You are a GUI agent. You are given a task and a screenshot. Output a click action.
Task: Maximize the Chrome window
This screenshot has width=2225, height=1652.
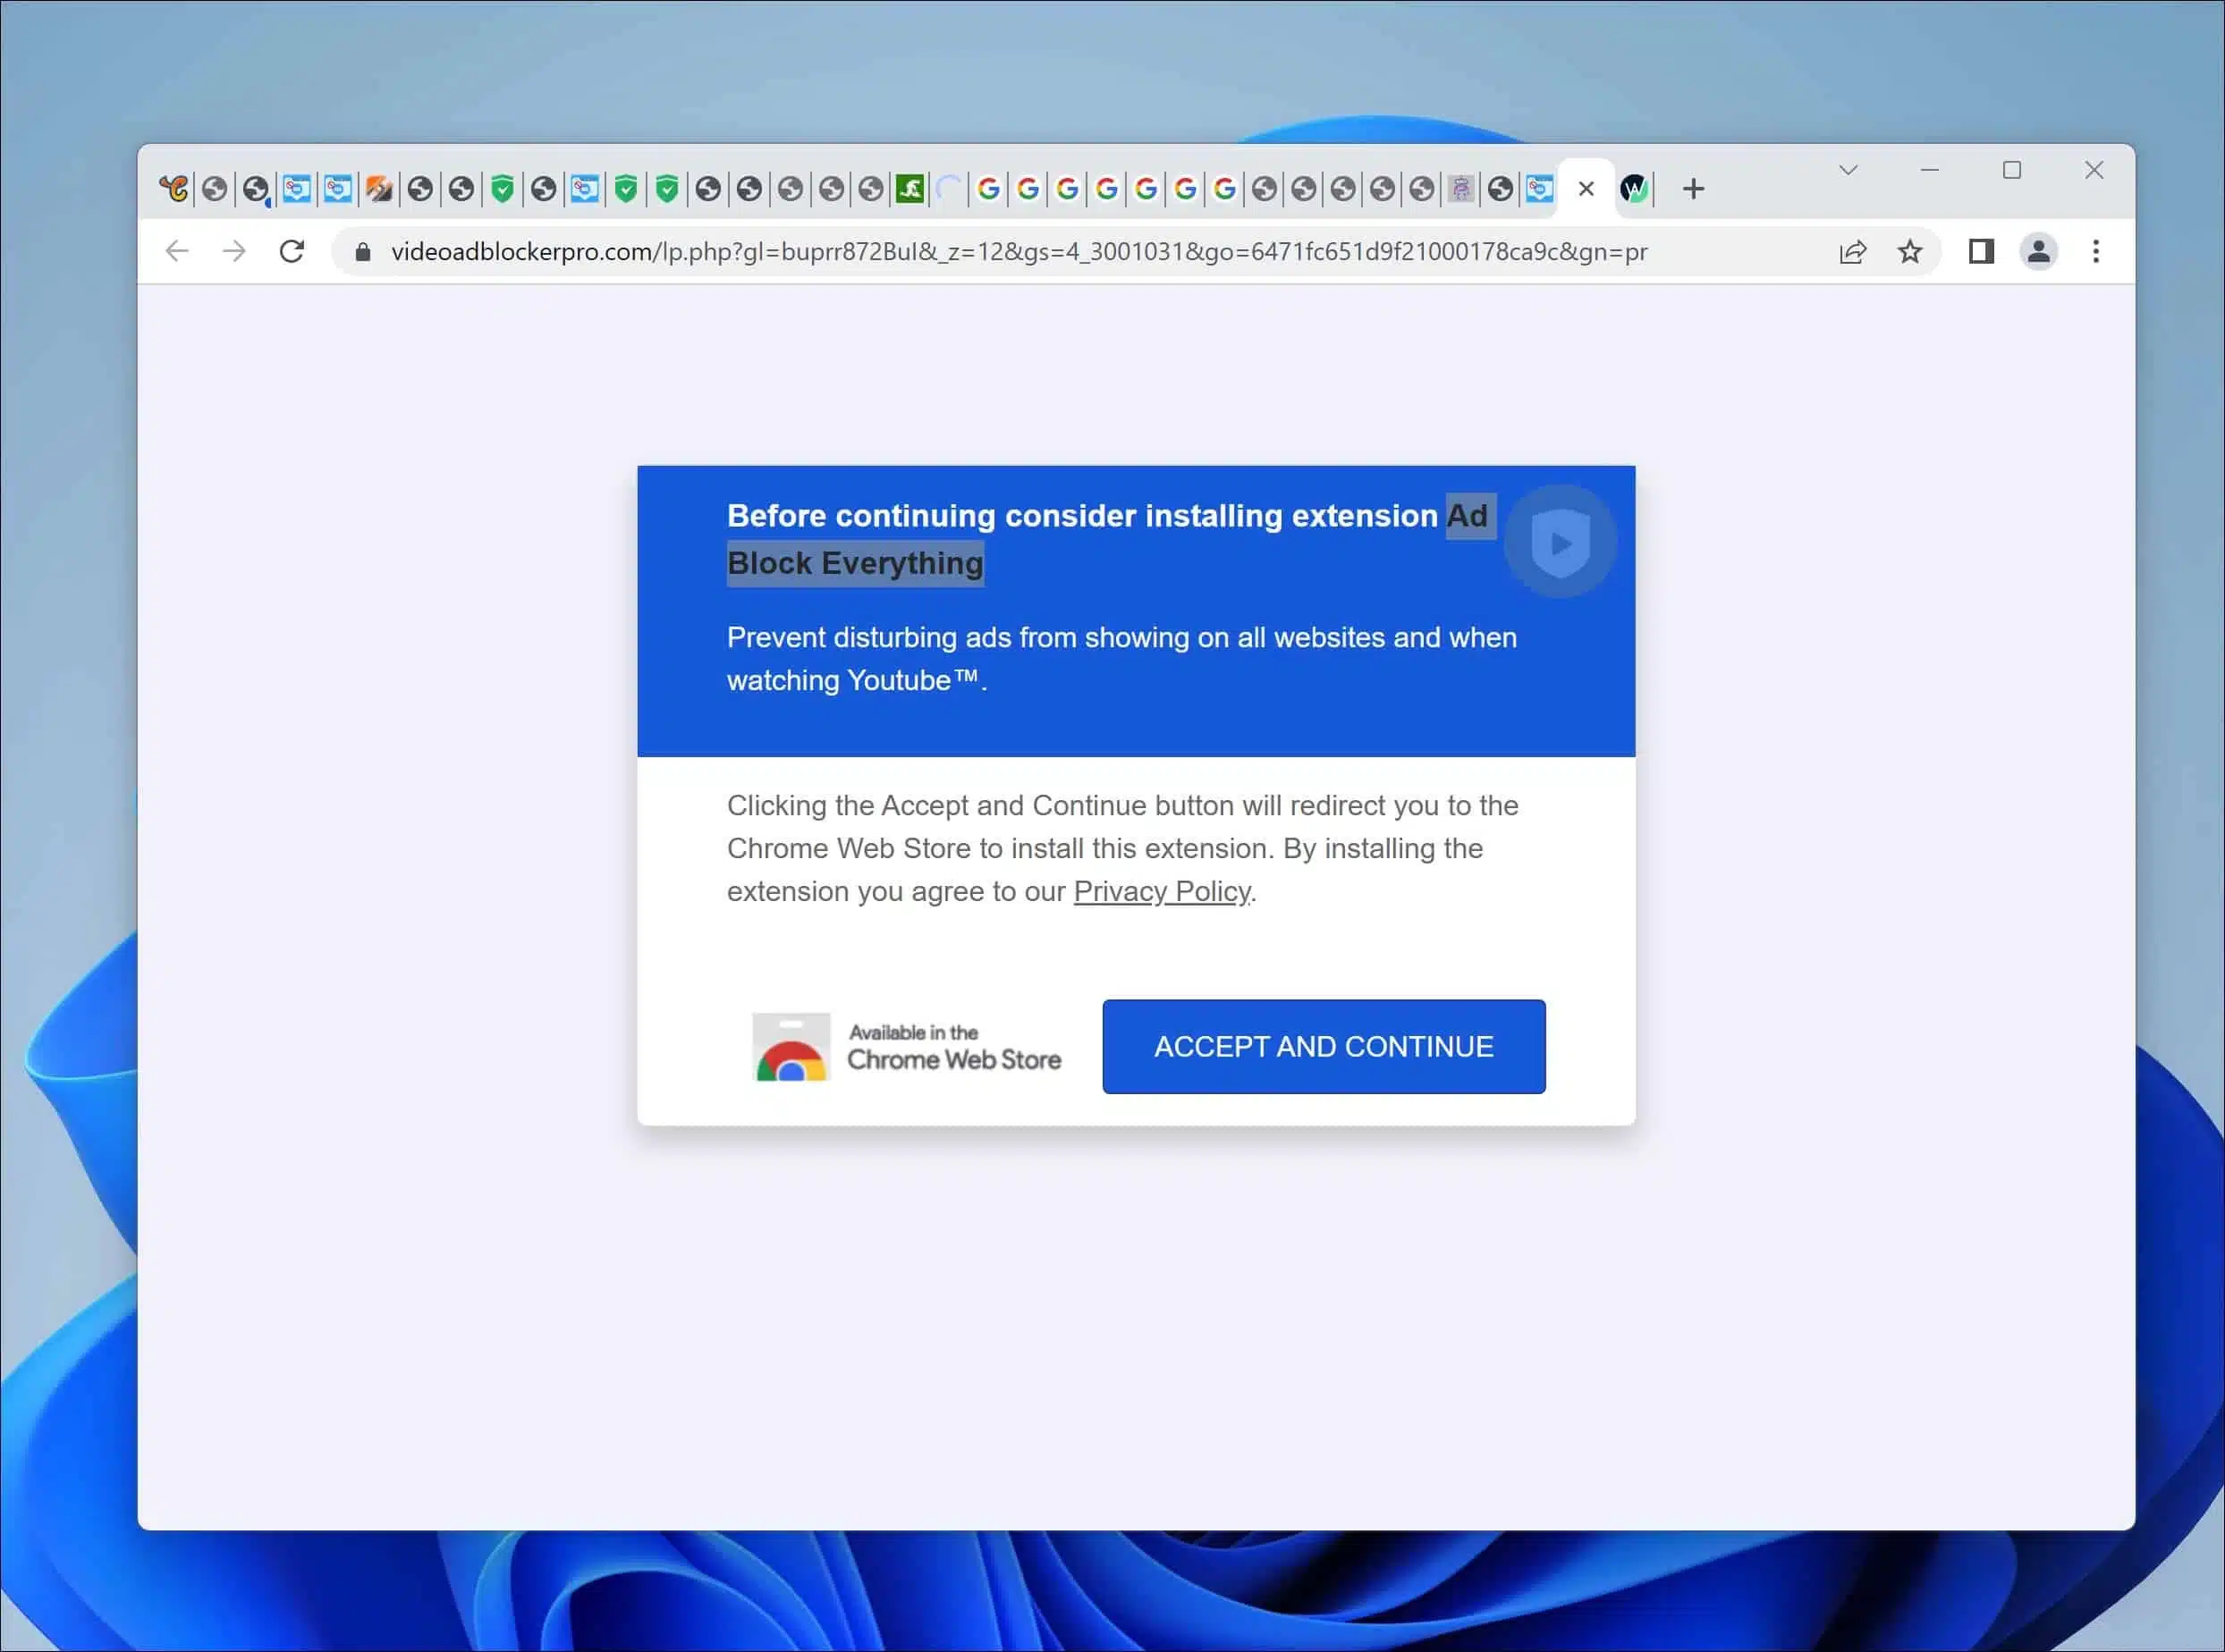pos(2012,170)
